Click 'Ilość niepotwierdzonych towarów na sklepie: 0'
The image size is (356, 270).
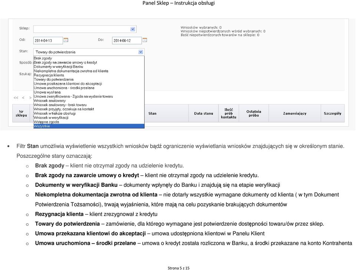220,35
